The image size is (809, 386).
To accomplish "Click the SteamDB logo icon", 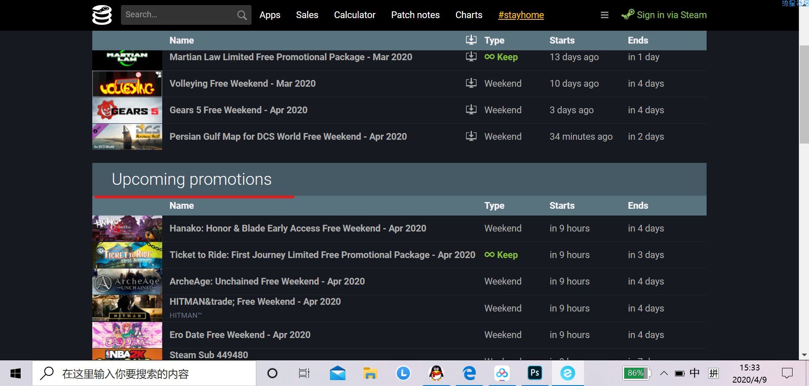I will (x=102, y=15).
